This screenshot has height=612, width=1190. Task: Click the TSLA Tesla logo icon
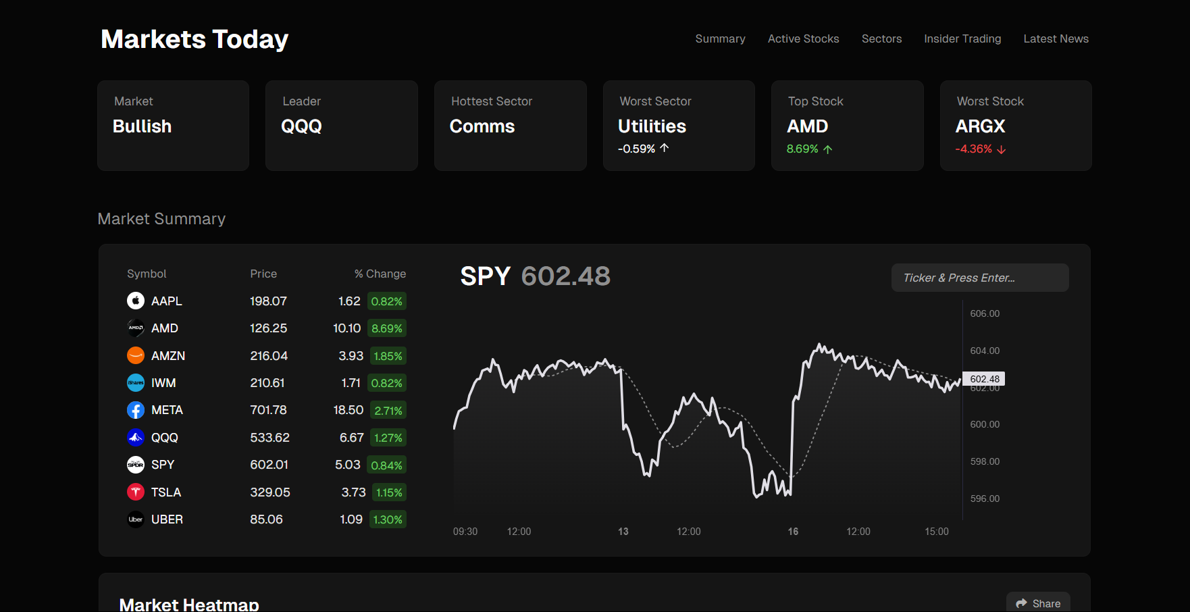tap(136, 492)
